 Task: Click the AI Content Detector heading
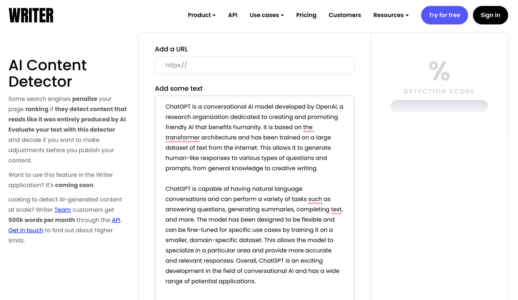point(48,73)
